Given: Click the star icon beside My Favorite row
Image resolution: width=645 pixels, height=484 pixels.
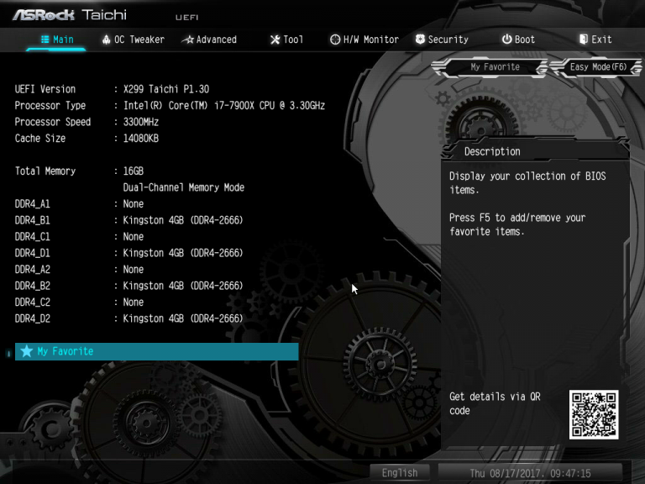Looking at the screenshot, I should pyautogui.click(x=27, y=351).
